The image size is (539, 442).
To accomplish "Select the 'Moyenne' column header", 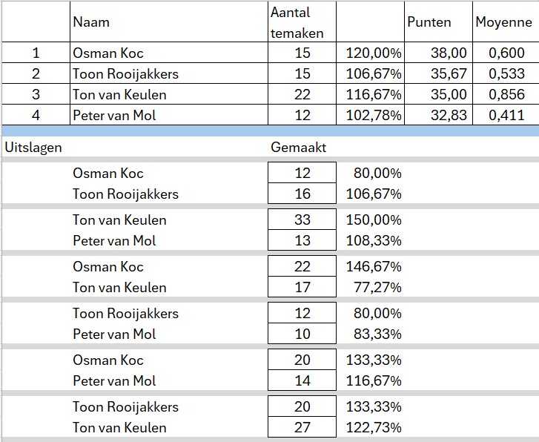I will click(x=504, y=22).
